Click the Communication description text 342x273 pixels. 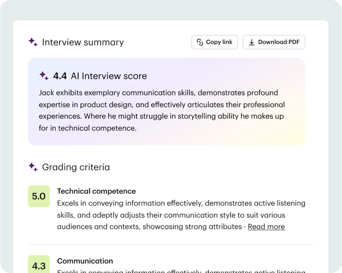(181, 271)
